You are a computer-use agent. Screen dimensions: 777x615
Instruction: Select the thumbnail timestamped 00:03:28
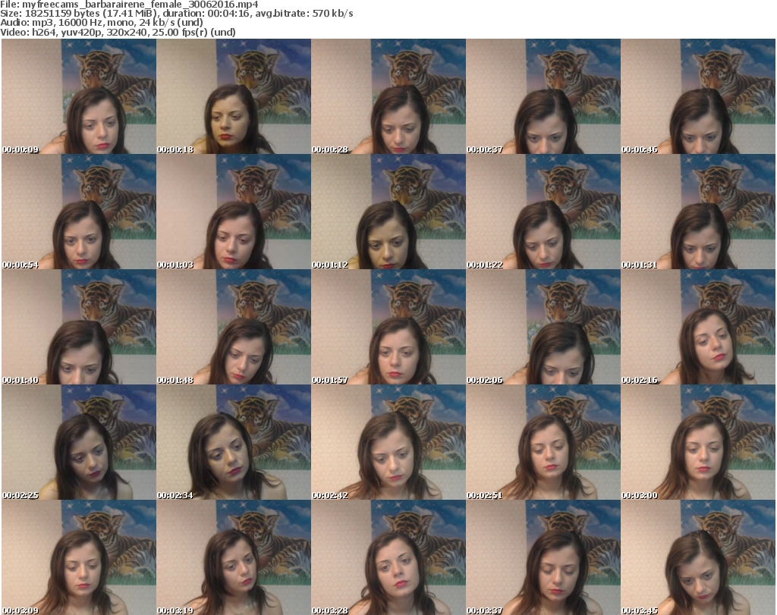pyautogui.click(x=388, y=557)
